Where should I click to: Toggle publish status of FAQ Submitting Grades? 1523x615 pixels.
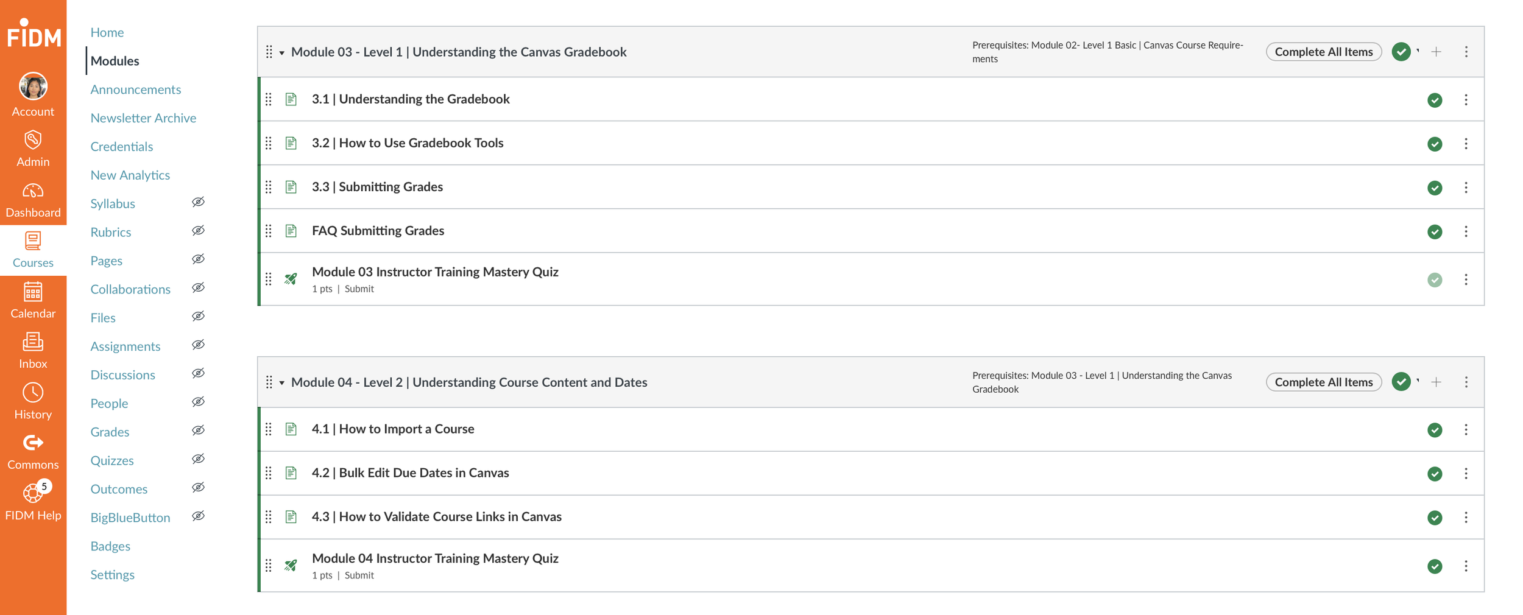click(x=1435, y=231)
